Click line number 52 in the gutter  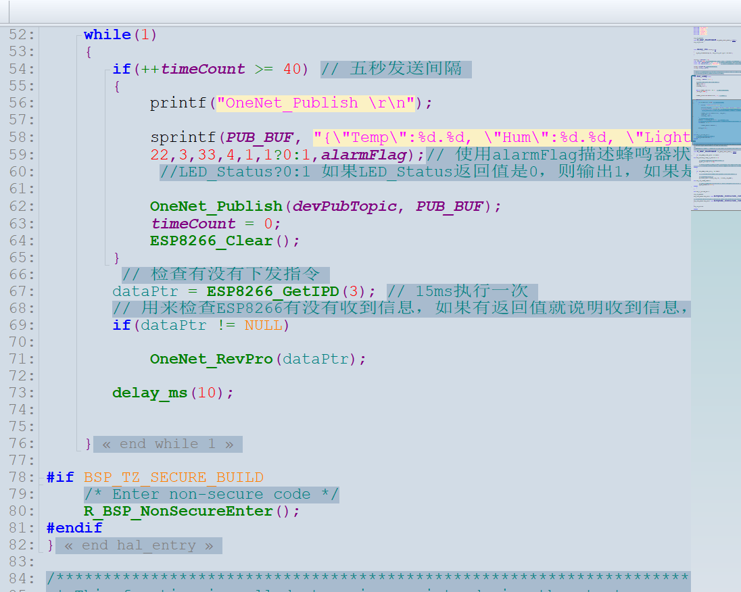22,34
